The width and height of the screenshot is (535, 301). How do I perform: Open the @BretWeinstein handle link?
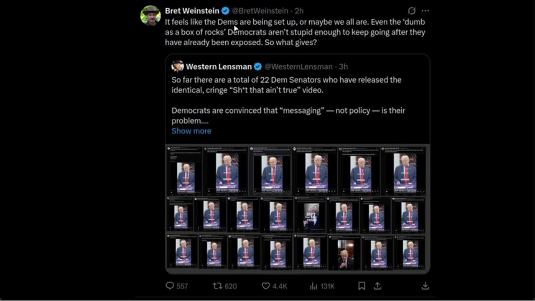[x=260, y=11]
